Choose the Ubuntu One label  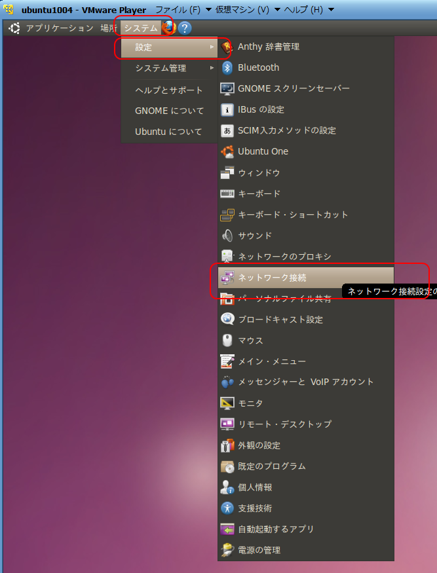click(x=263, y=152)
